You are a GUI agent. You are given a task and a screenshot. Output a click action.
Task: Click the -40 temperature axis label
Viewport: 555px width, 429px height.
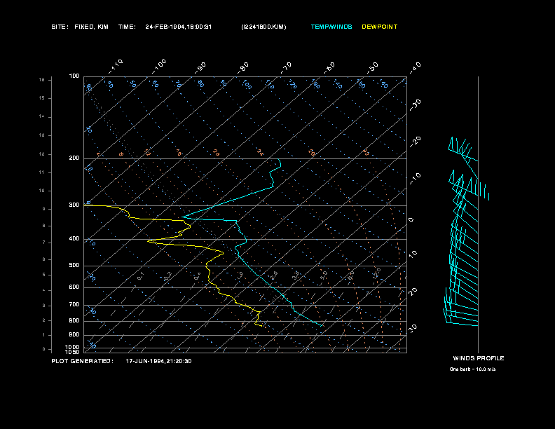pyautogui.click(x=416, y=68)
